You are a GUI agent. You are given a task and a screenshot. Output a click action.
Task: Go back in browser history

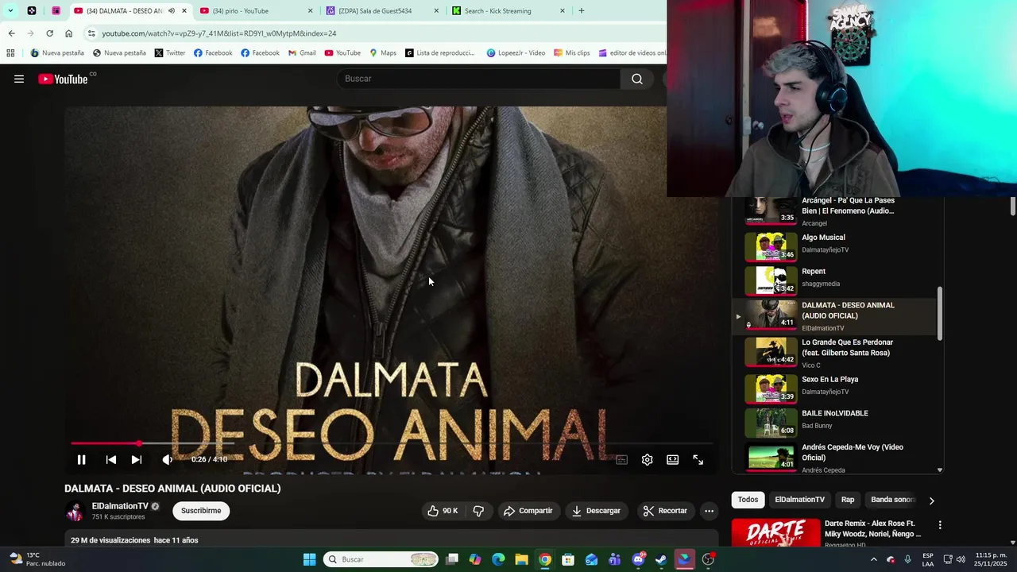(11, 33)
